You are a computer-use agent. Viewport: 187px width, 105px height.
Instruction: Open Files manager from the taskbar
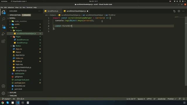(13, 103)
